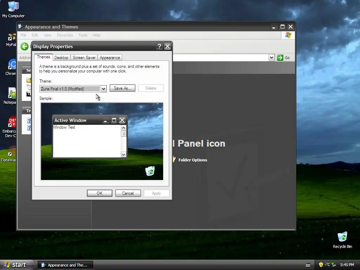This screenshot has width=360, height=270.
Task: Click the network connection tray icon
Action: [x=327, y=265]
